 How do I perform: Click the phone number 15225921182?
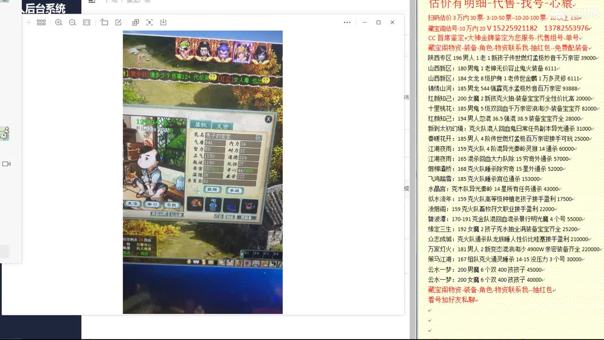[x=515, y=28]
